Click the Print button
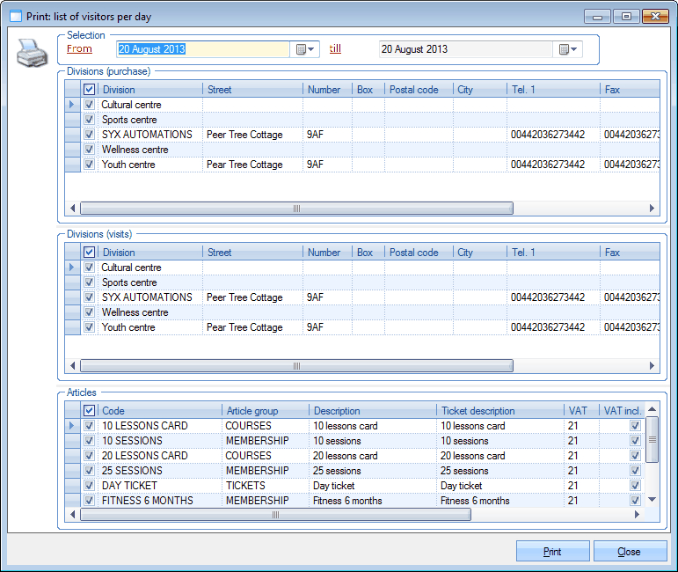The image size is (678, 572). coord(552,552)
